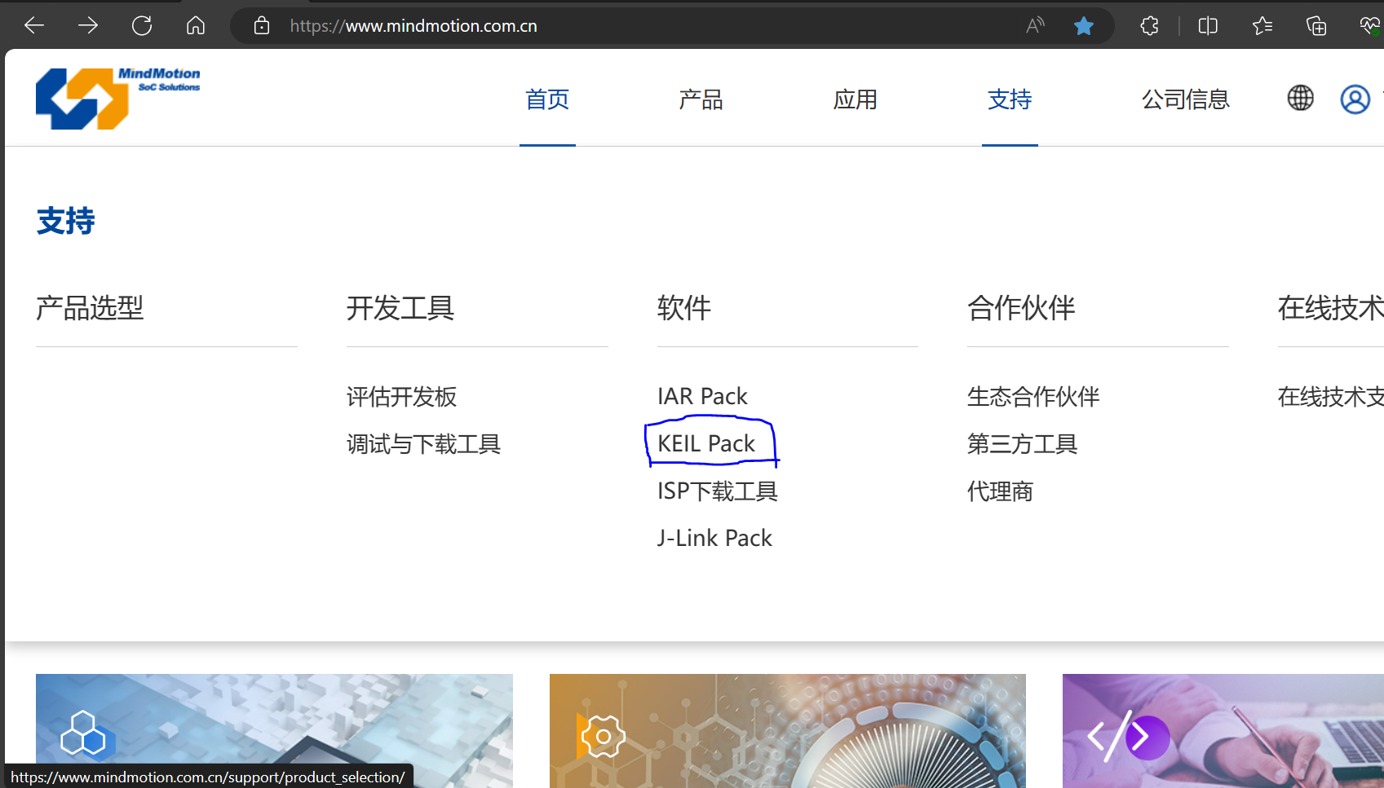Click the MindMotion logo
Viewport: 1384px width, 788px height.
[117, 98]
